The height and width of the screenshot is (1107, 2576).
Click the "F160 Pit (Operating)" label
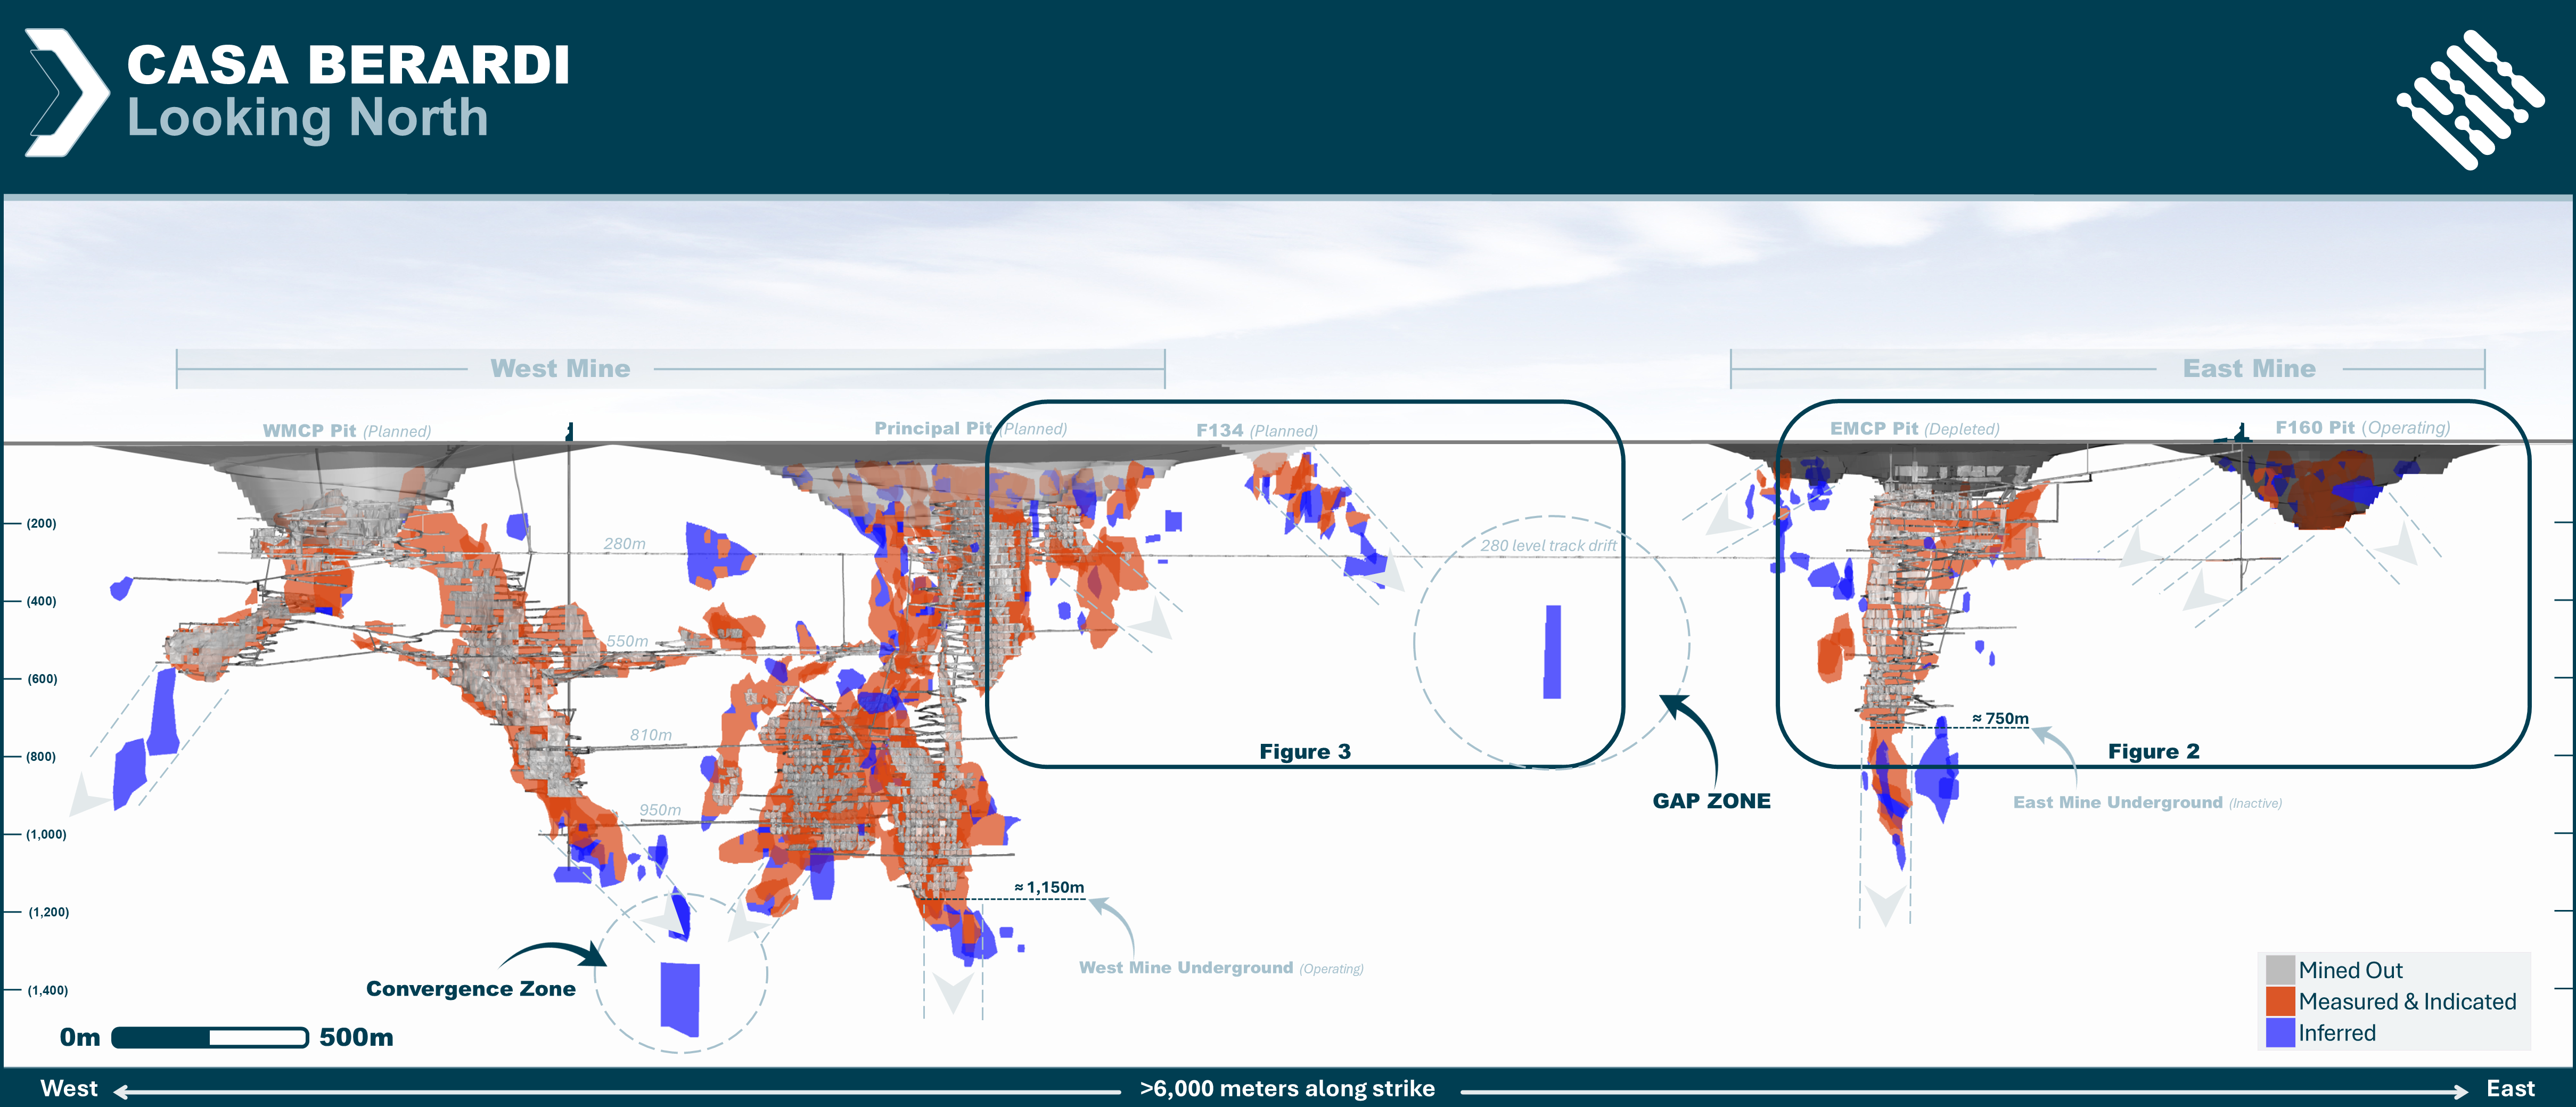[x=2363, y=427]
